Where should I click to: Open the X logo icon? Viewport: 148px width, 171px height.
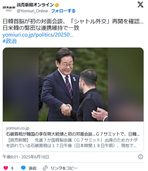point(141,5)
